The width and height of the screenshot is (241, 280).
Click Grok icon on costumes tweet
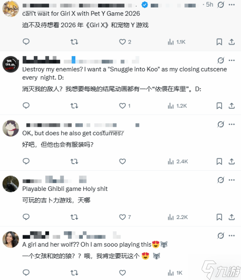click(x=221, y=124)
